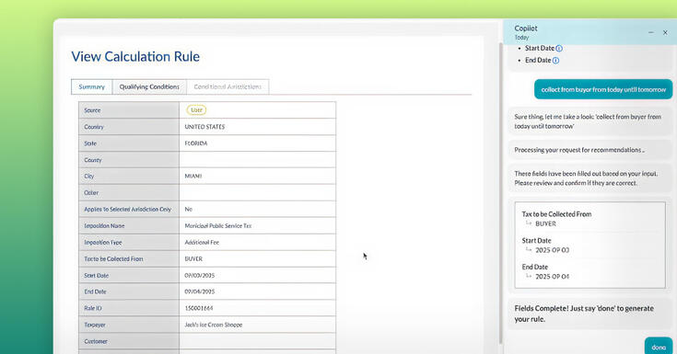Image resolution: width=677 pixels, height=354 pixels.
Task: Click the Other row label
Action: [x=91, y=193]
